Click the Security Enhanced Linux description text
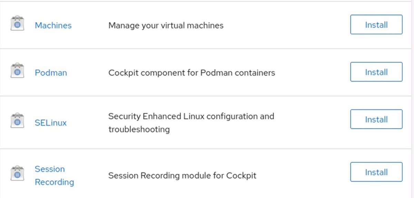Viewport: 414px width, 198px height. tap(191, 122)
